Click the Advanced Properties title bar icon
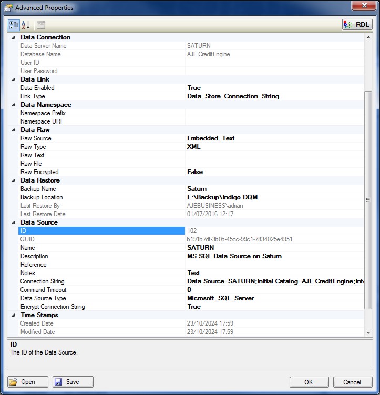 [8, 8]
